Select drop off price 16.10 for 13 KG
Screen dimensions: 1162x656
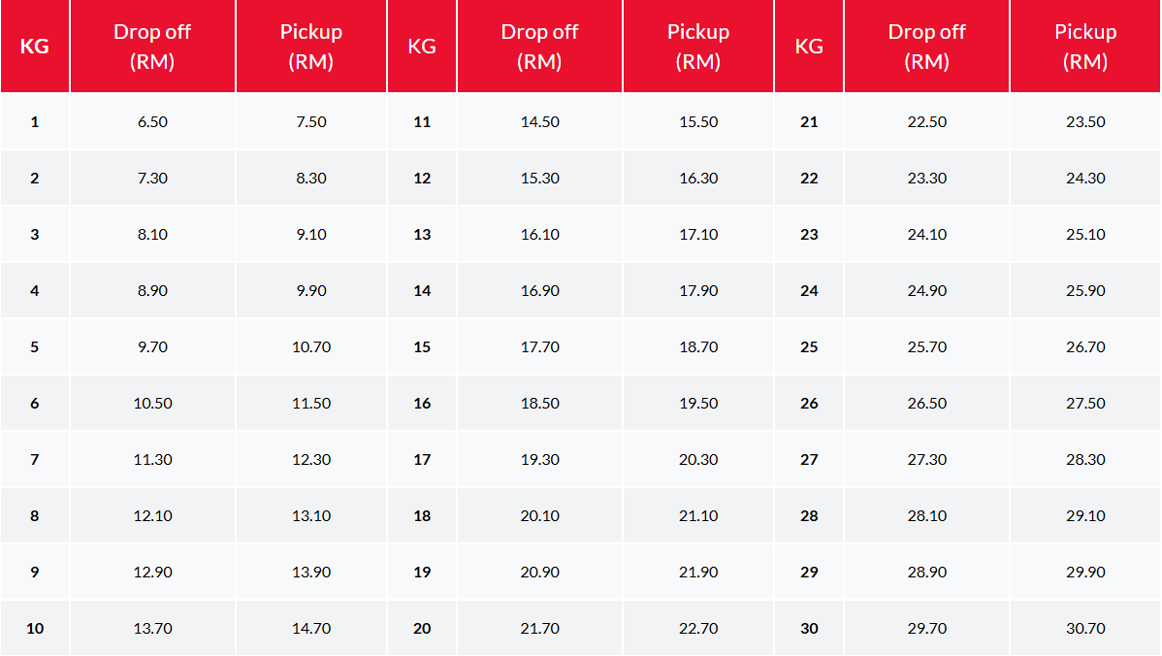click(539, 235)
